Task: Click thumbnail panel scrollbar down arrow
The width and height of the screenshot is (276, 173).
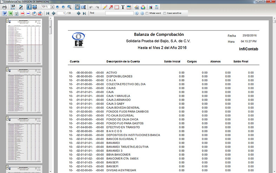Action: (x=50, y=171)
